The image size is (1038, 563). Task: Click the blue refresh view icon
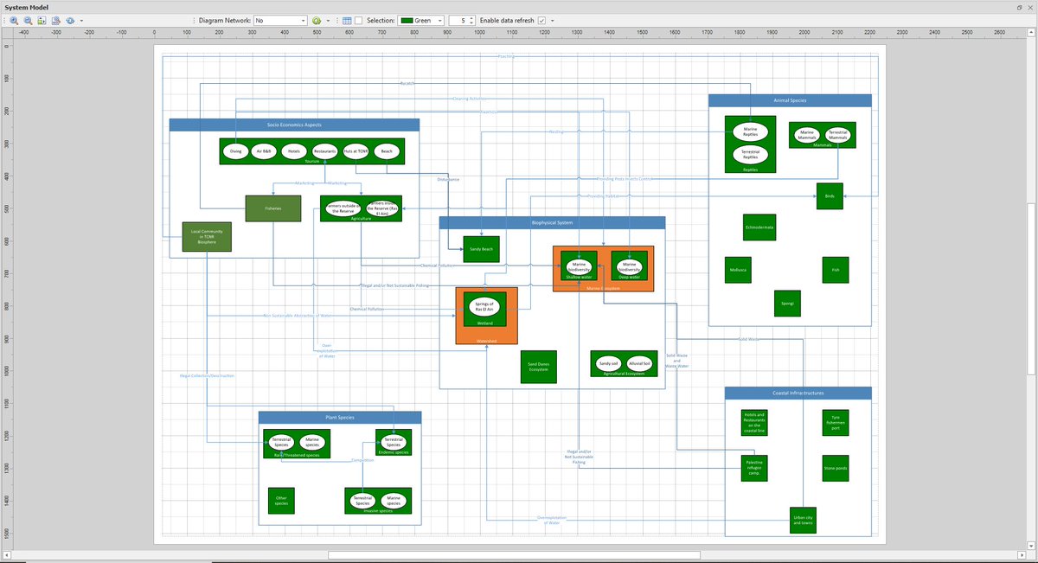coord(70,20)
